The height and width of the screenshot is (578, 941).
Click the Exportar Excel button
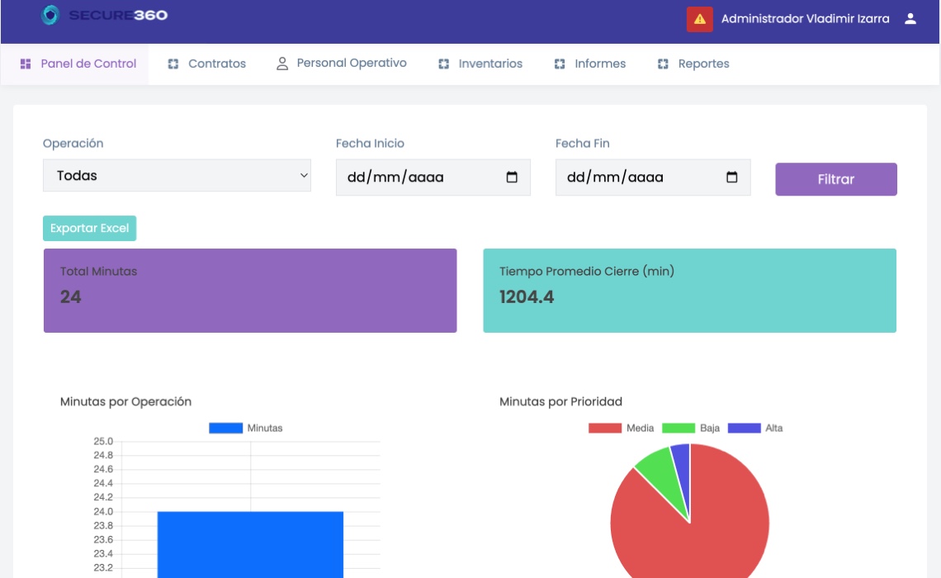(x=89, y=228)
